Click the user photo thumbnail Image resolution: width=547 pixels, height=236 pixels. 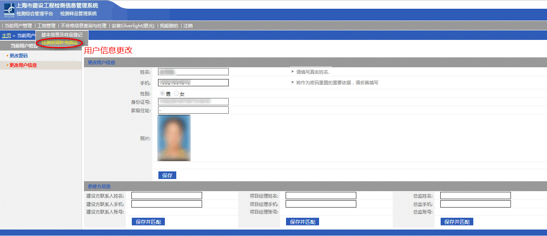[x=174, y=138]
